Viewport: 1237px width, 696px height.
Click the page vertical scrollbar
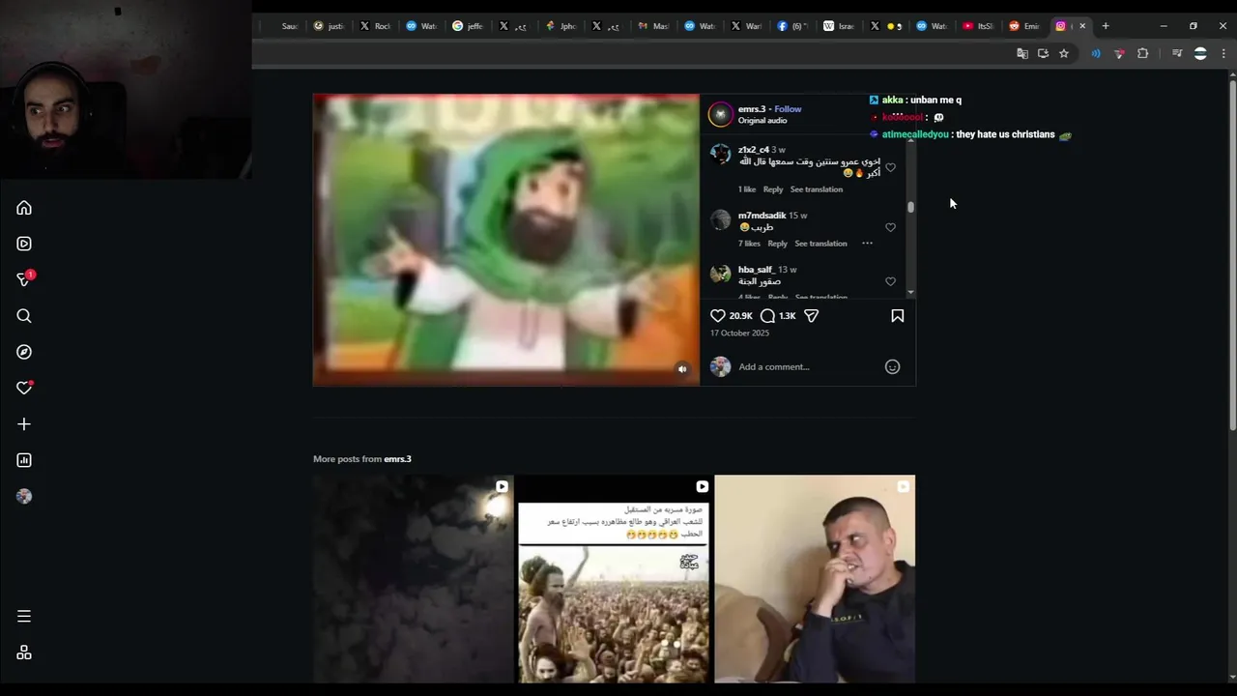pyautogui.click(x=1232, y=256)
